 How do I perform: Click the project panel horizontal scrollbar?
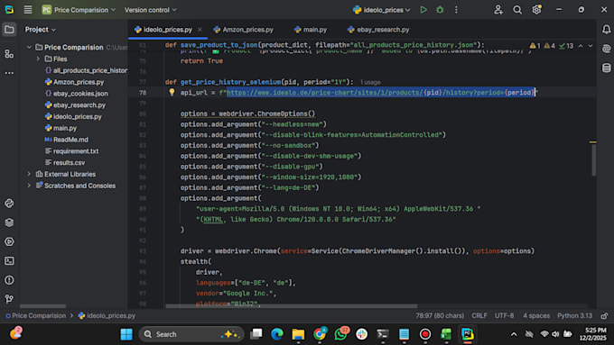[x=42, y=306]
